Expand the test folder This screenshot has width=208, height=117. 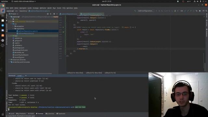coord(11,36)
